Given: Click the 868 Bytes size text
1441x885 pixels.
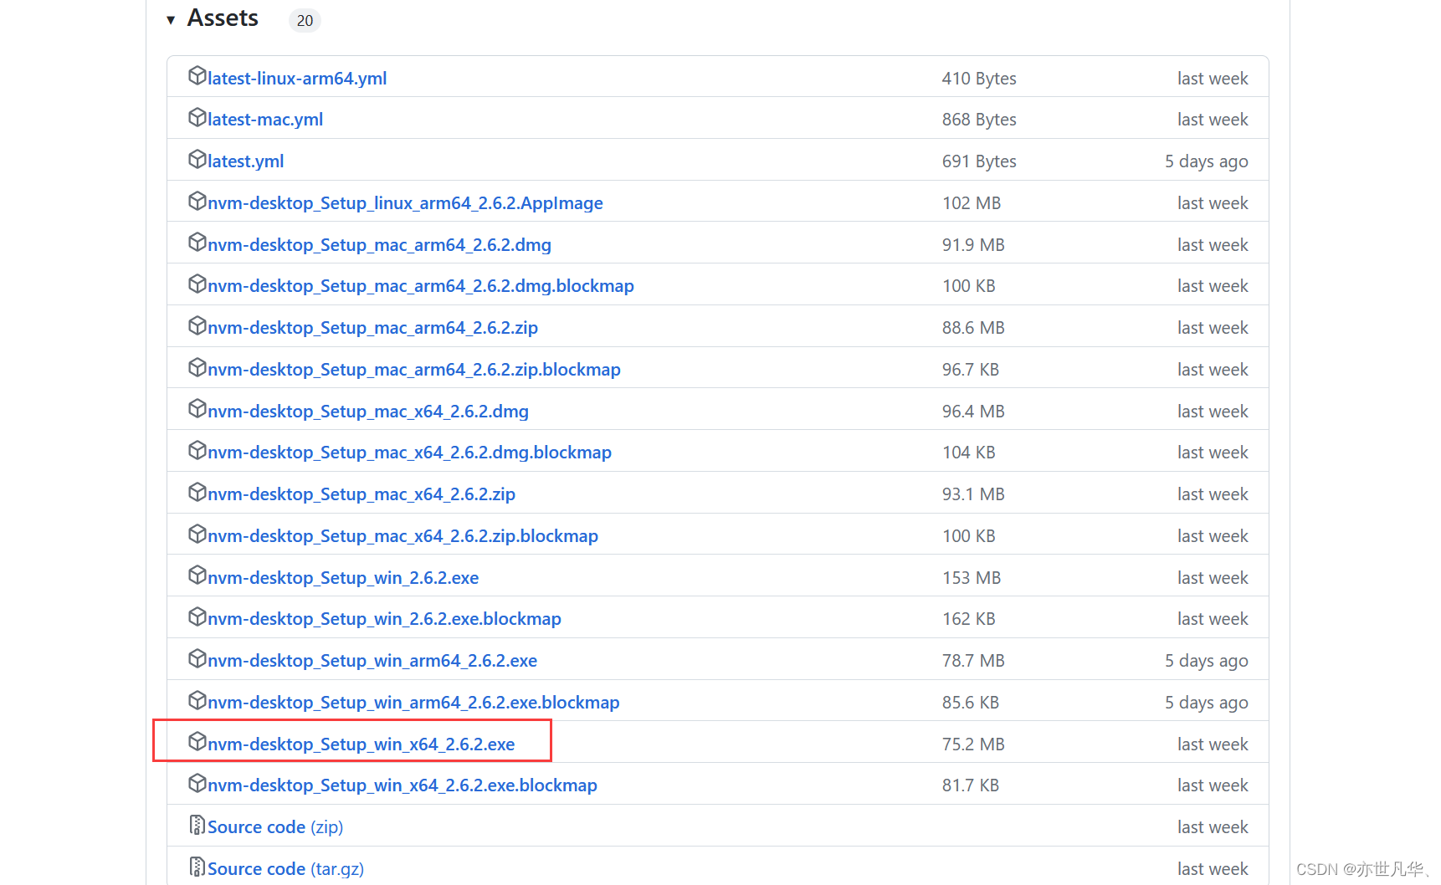Looking at the screenshot, I should pos(979,120).
